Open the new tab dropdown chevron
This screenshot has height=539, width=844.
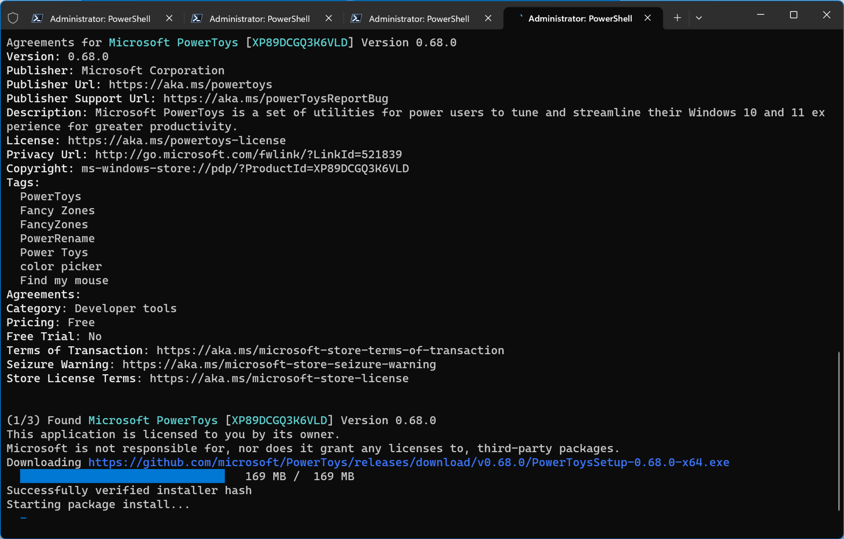tap(699, 18)
